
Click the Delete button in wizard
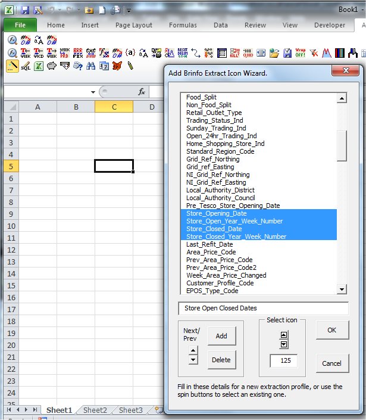[221, 360]
